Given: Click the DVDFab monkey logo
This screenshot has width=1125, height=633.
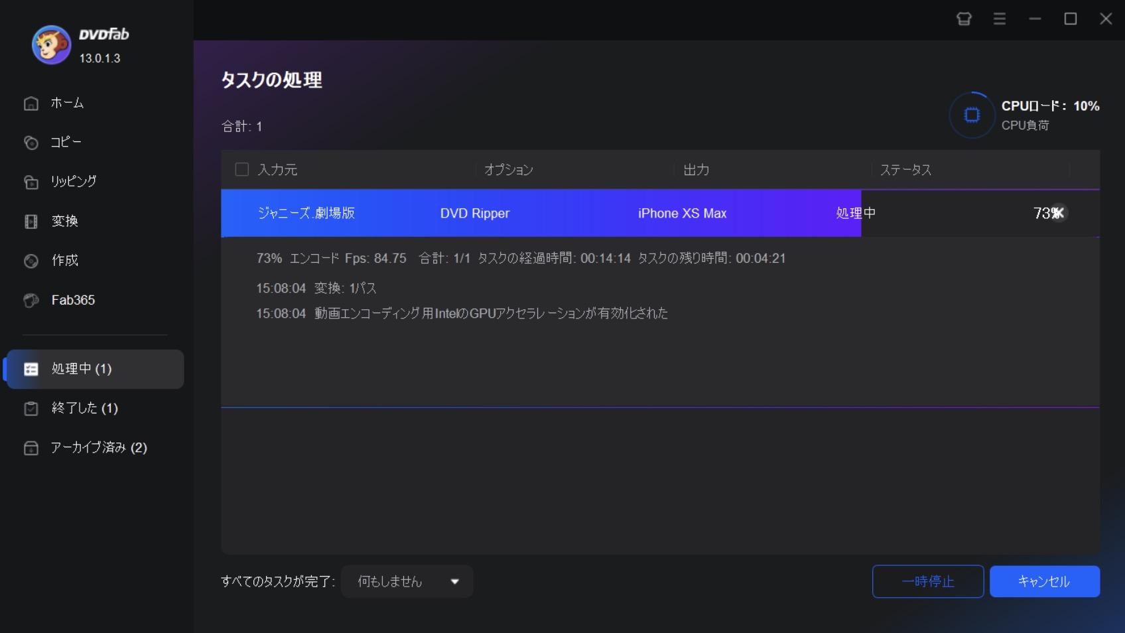Looking at the screenshot, I should (51, 45).
